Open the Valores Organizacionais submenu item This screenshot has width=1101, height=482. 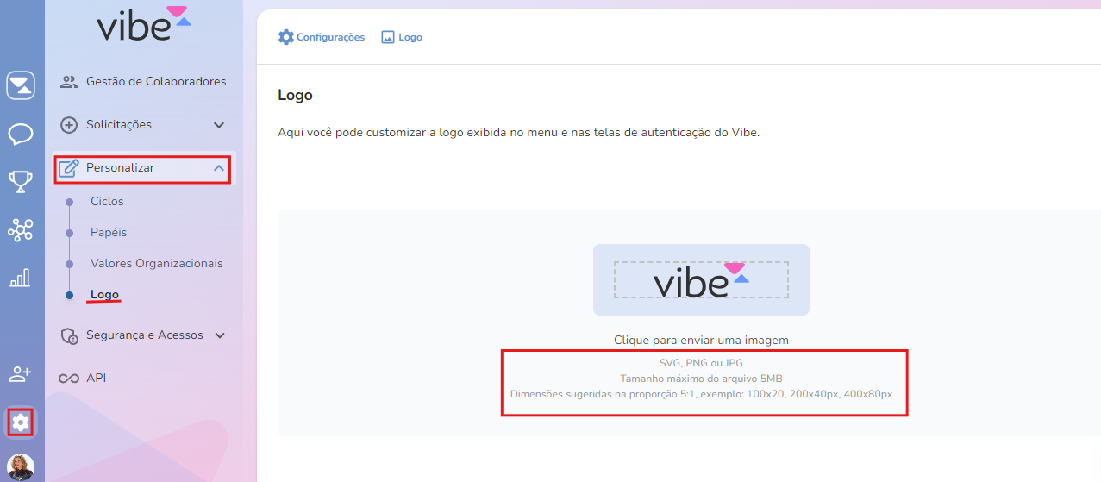point(157,263)
